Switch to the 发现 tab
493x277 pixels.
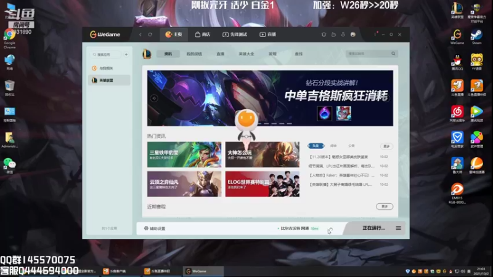(272, 54)
